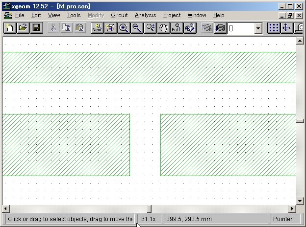Click the grayed-out level up layer icon
Screen dimensions: 306x227
[207, 28]
